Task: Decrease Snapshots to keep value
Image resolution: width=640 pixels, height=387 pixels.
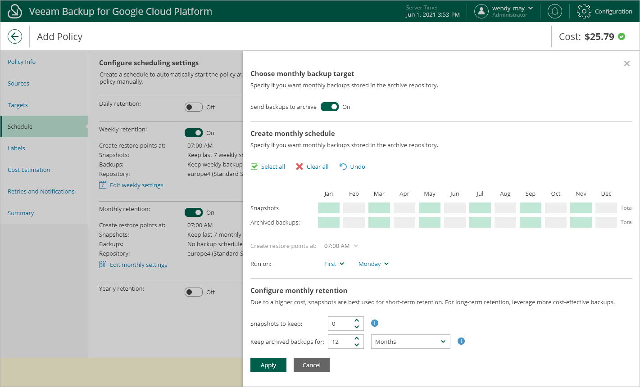Action: [x=357, y=327]
